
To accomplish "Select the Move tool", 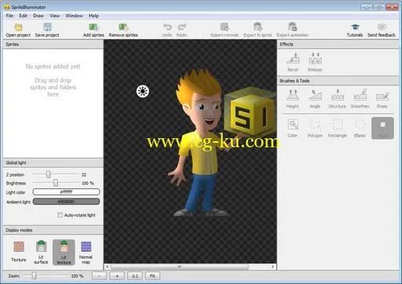I will click(382, 128).
